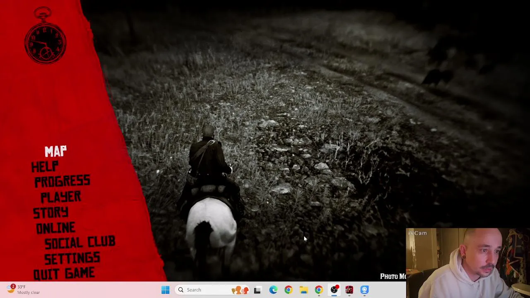Select Online in the pause menu
Image resolution: width=530 pixels, height=298 pixels.
55,228
